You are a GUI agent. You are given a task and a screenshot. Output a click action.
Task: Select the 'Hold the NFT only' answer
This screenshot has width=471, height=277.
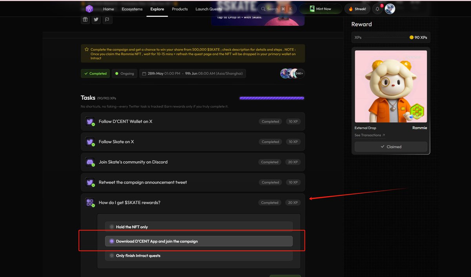[x=199, y=227]
